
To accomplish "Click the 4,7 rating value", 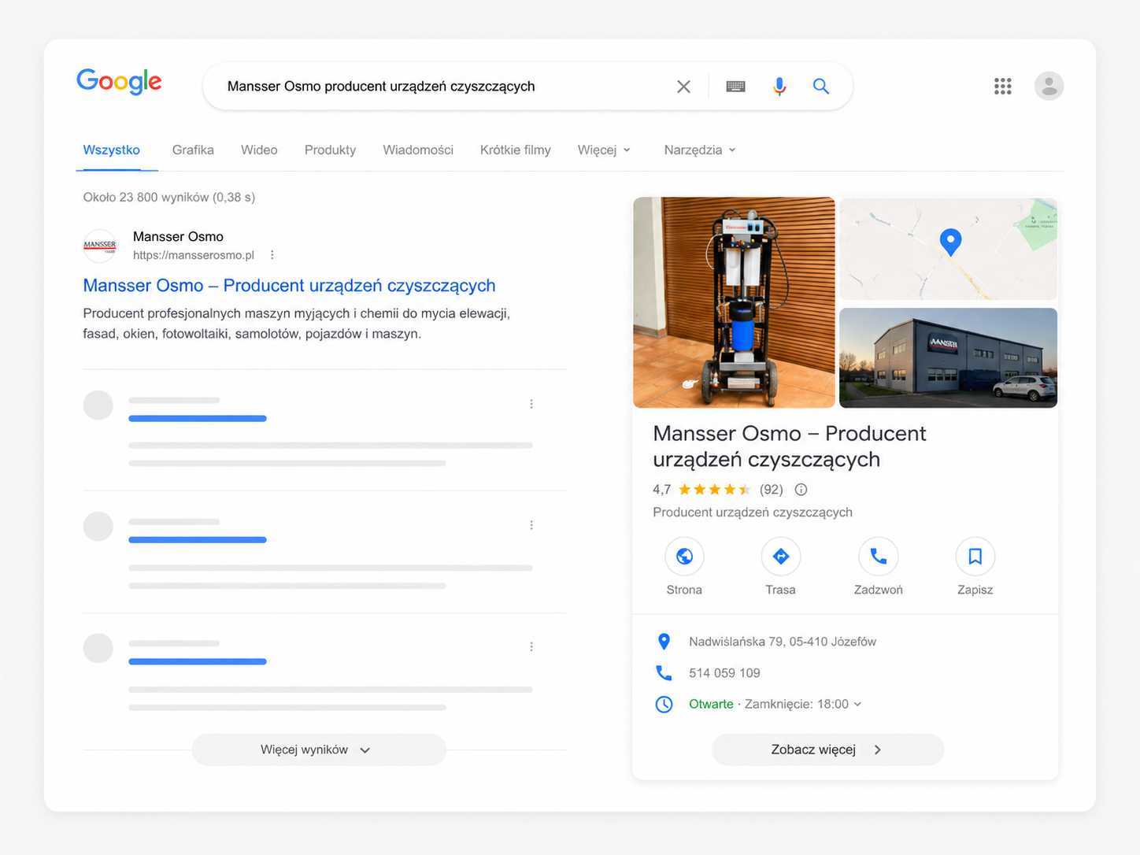I will pyautogui.click(x=661, y=490).
